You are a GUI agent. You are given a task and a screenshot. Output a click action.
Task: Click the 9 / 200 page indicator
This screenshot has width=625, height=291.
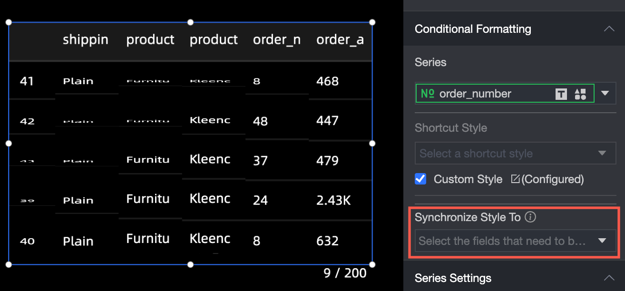[345, 273]
